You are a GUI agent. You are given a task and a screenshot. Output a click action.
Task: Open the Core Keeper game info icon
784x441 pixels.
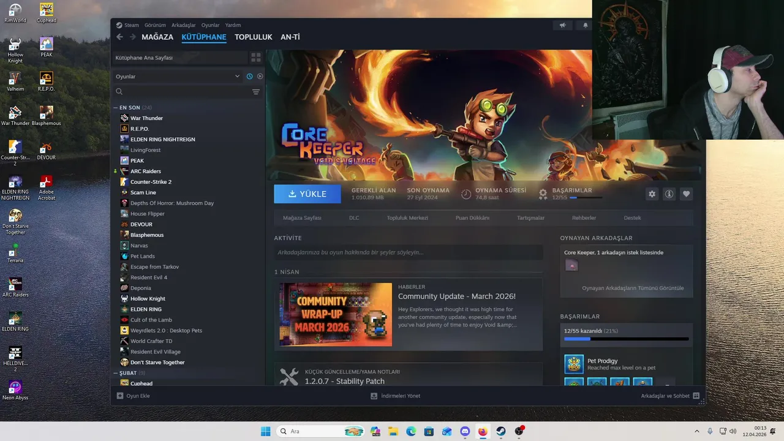(x=669, y=194)
